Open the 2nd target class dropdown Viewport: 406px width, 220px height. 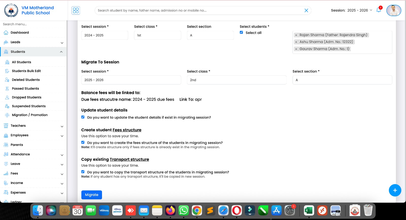click(x=237, y=80)
